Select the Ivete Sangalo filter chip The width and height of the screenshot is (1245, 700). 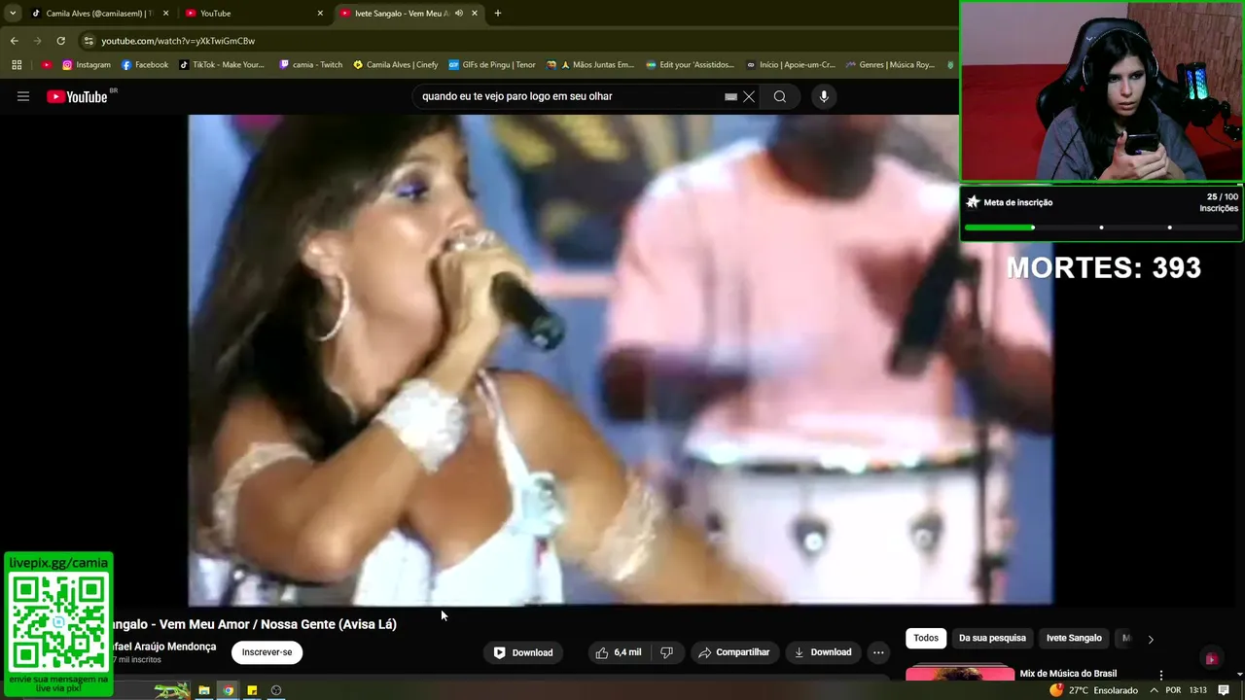(1074, 638)
